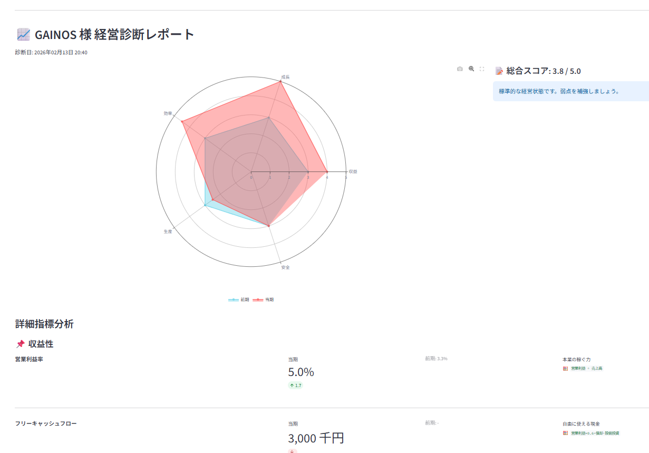This screenshot has width=649, height=453.
Task: Activate the zoom tool above the radar chart
Action: tap(471, 69)
